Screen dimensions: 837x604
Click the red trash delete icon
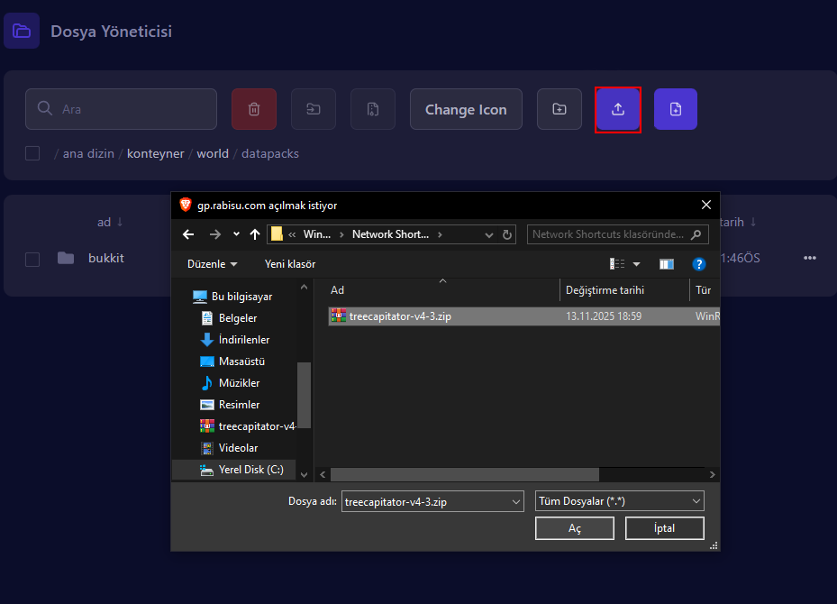click(x=254, y=109)
